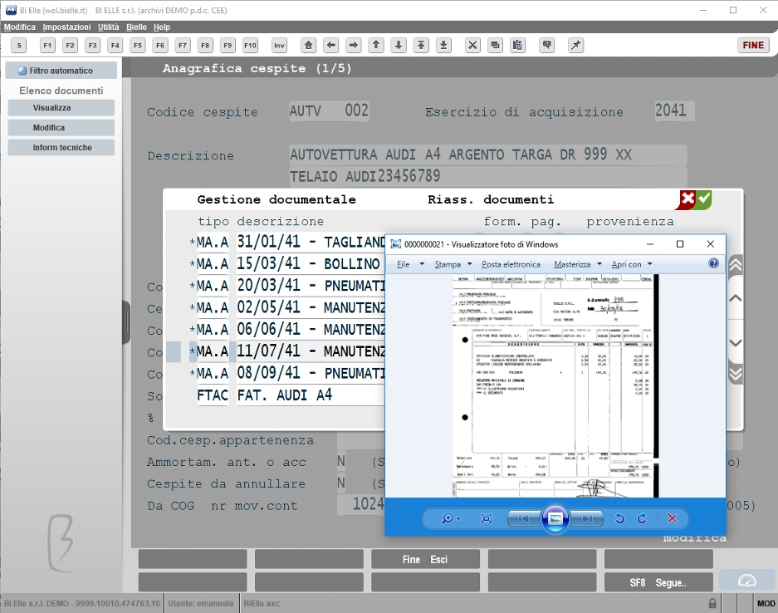Rotate photo counterclockwise in photo viewer

(619, 518)
